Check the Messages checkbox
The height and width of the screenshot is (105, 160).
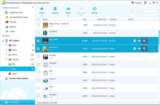pyautogui.click(x=38, y=96)
